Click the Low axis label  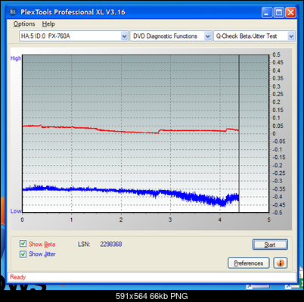point(16,211)
